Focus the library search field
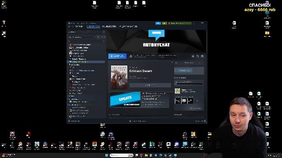This screenshot has height=158, width=282. [x=85, y=41]
